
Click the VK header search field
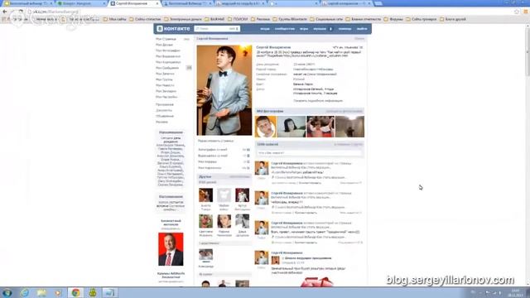[x=217, y=29]
